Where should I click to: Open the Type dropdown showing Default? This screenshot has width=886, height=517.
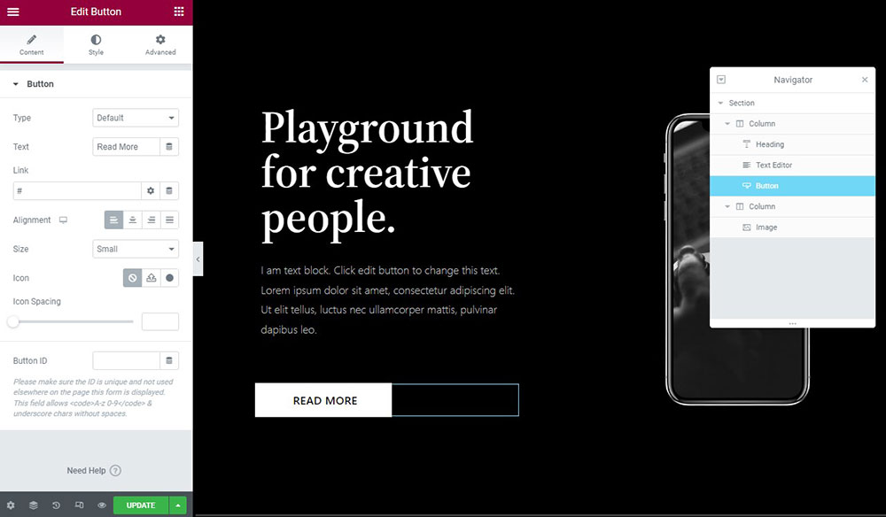click(x=136, y=118)
